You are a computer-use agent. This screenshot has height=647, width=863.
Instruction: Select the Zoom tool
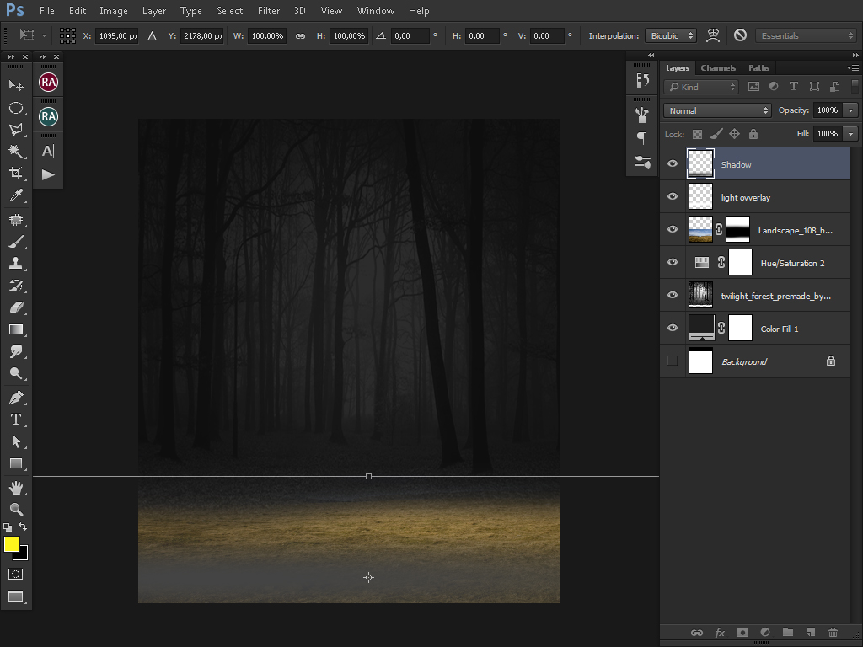tap(15, 509)
